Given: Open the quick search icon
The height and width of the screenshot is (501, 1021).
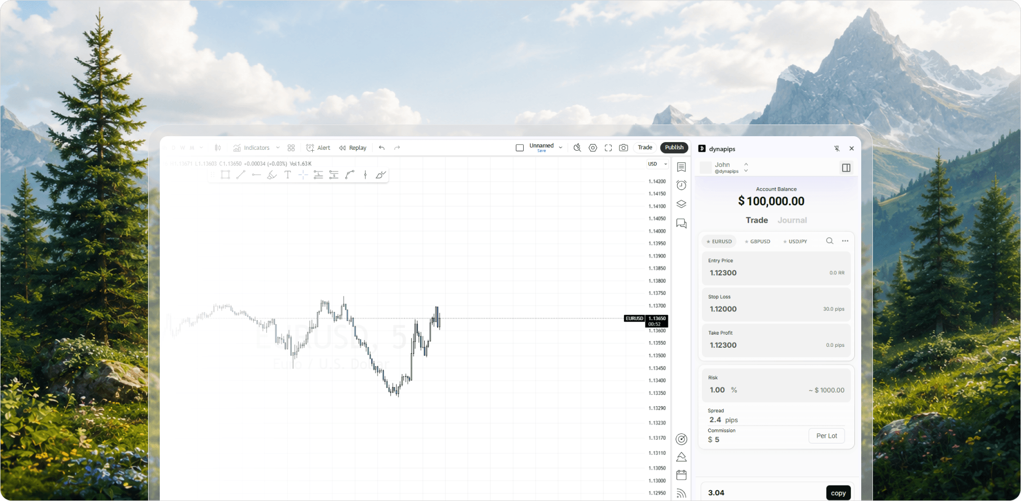Looking at the screenshot, I should 577,148.
